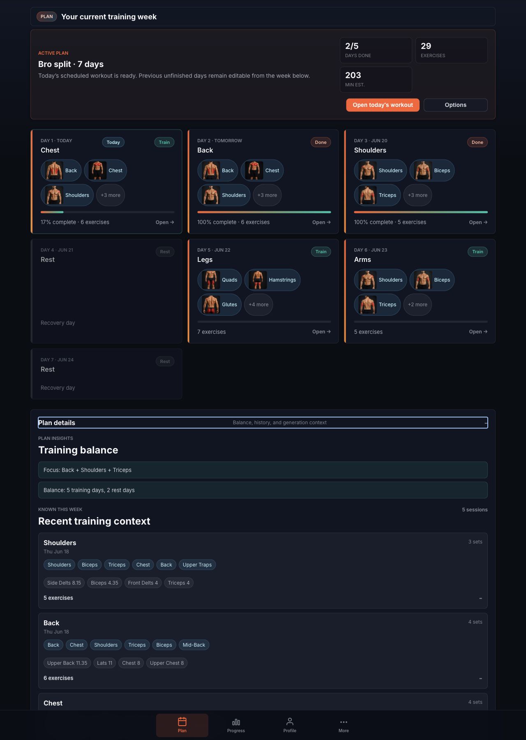Click Balance: 5 training days row
The height and width of the screenshot is (740, 526).
tap(263, 490)
